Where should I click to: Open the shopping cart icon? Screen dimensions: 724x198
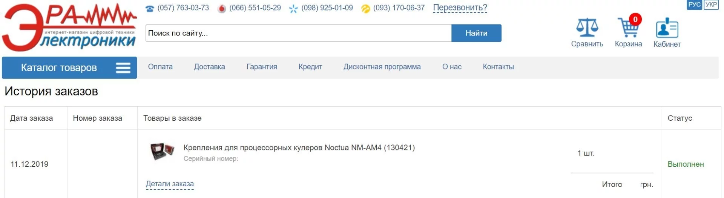point(628,27)
